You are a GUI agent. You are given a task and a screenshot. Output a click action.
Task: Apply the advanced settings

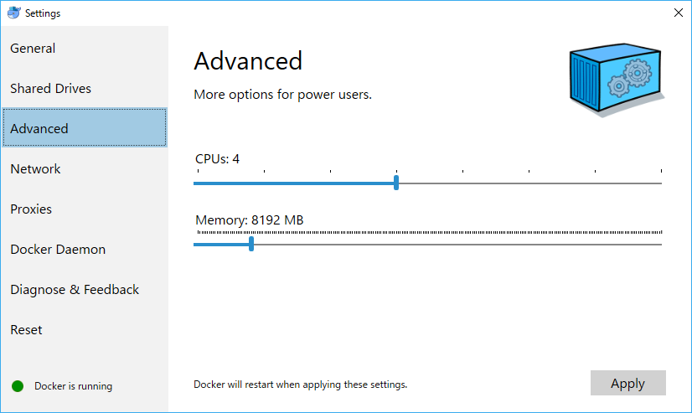[x=628, y=383]
